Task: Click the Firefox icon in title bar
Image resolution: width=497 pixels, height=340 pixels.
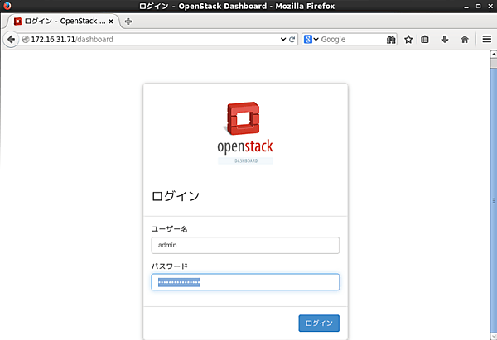Action: (x=7, y=6)
